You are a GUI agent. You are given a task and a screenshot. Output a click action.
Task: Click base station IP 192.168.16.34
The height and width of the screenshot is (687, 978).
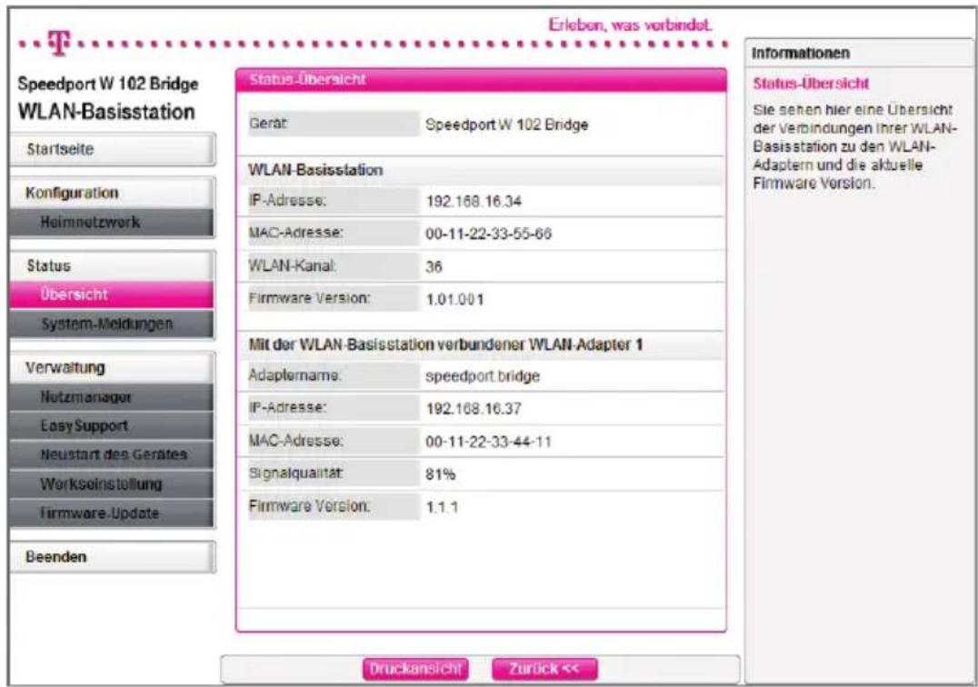(474, 202)
